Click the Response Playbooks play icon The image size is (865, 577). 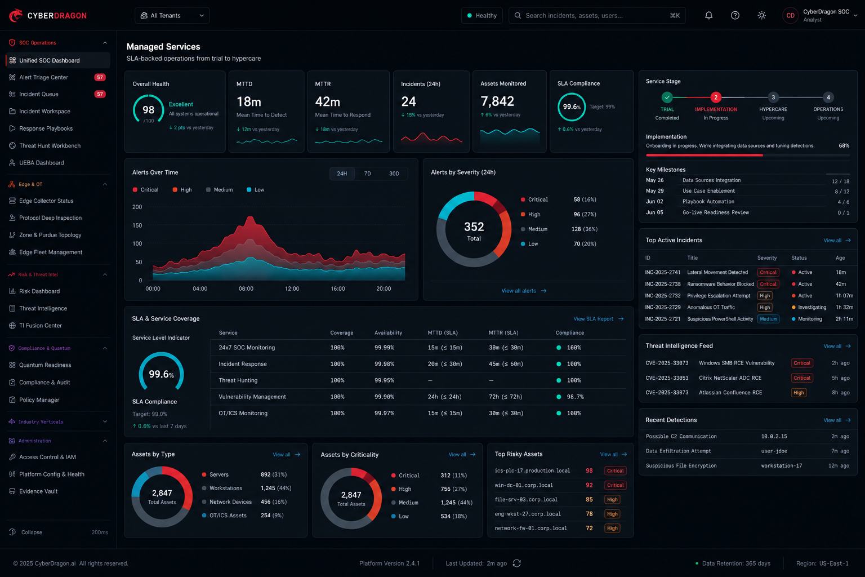pos(12,128)
